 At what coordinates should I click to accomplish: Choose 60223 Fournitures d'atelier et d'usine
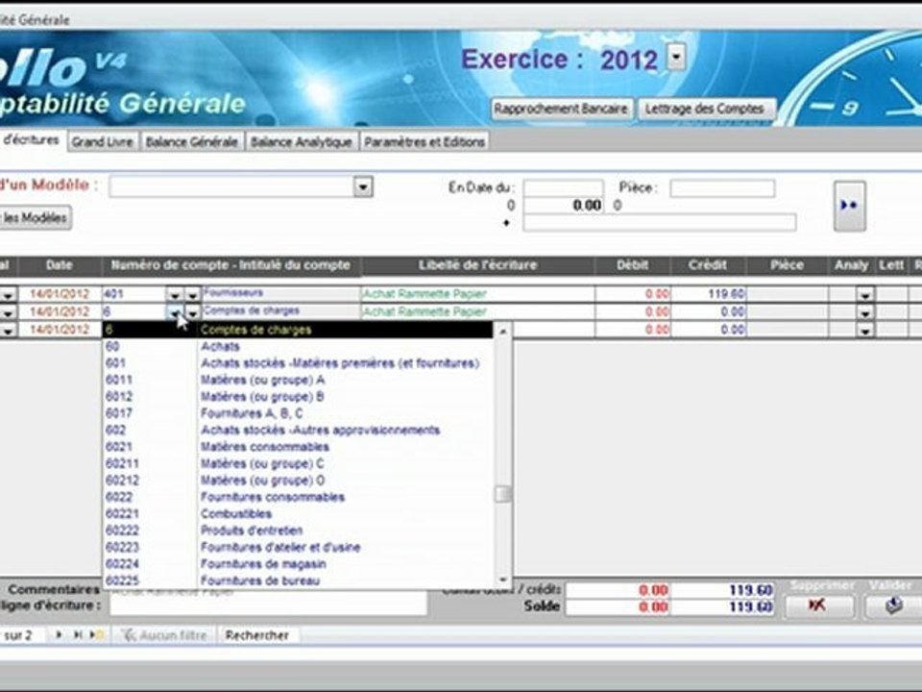[298, 547]
